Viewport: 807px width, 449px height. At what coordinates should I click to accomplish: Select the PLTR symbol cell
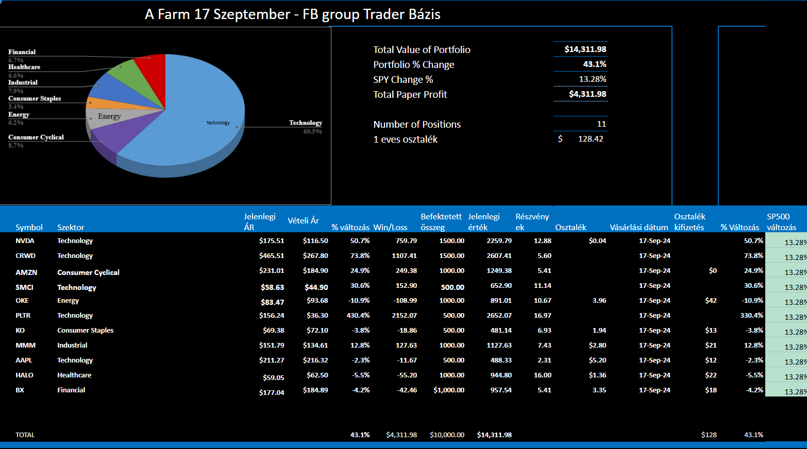(23, 316)
